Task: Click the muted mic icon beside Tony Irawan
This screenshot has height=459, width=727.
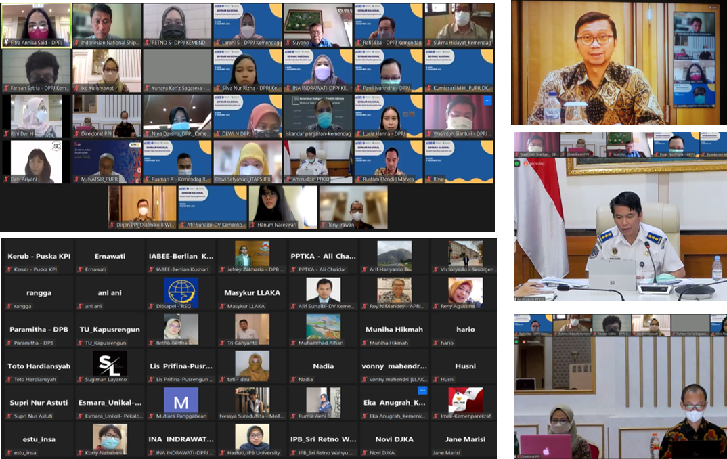Action: coord(324,225)
